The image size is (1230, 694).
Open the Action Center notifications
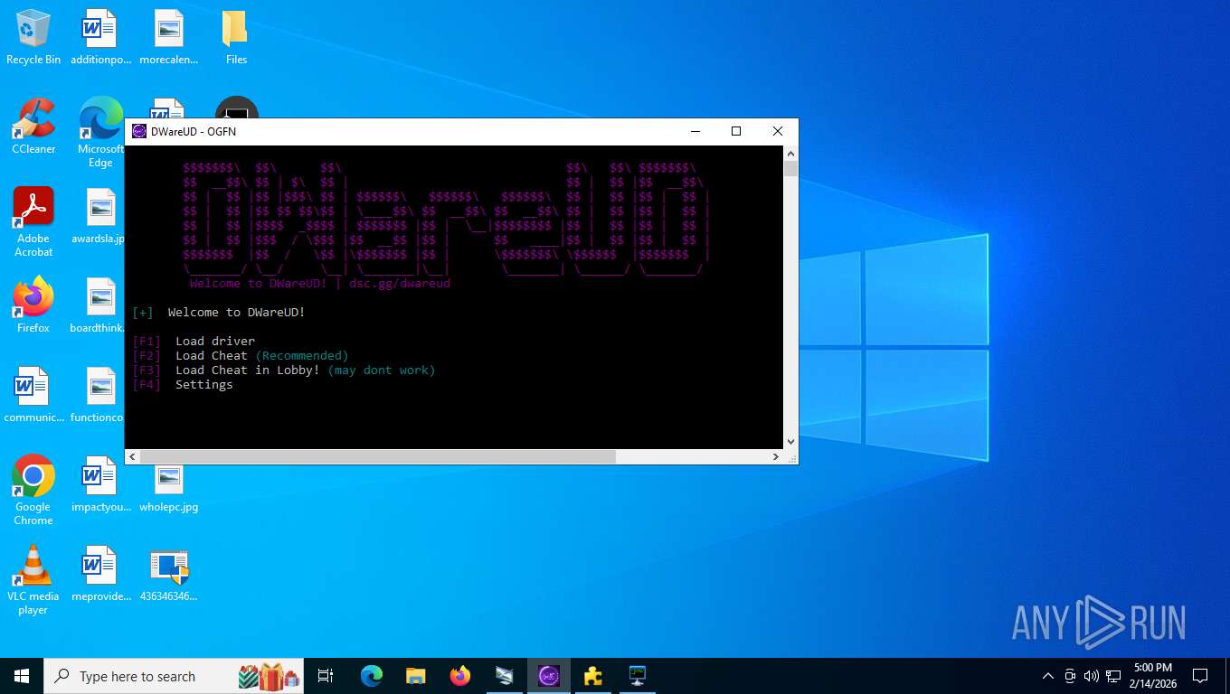tap(1200, 676)
